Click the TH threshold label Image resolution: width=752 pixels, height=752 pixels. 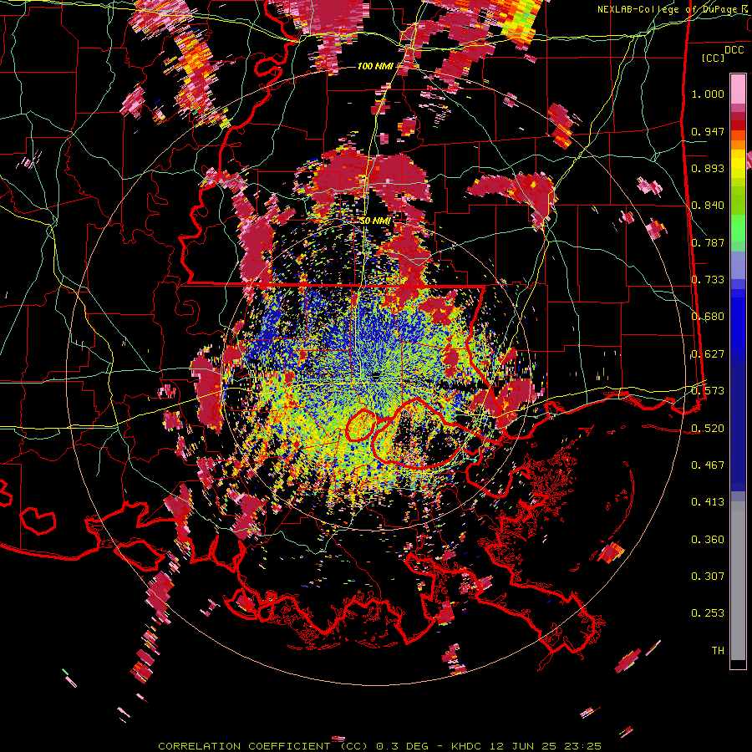click(x=718, y=651)
